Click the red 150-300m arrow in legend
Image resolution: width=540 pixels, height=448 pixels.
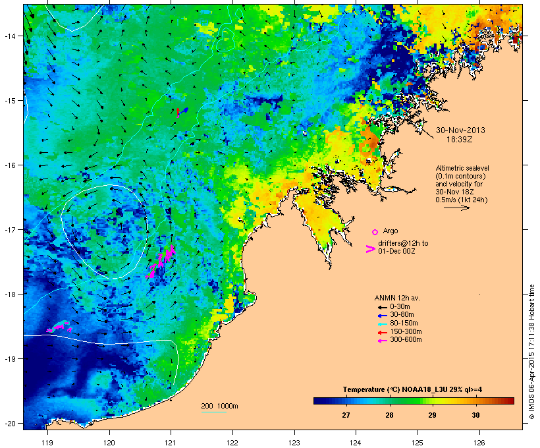pos(382,333)
